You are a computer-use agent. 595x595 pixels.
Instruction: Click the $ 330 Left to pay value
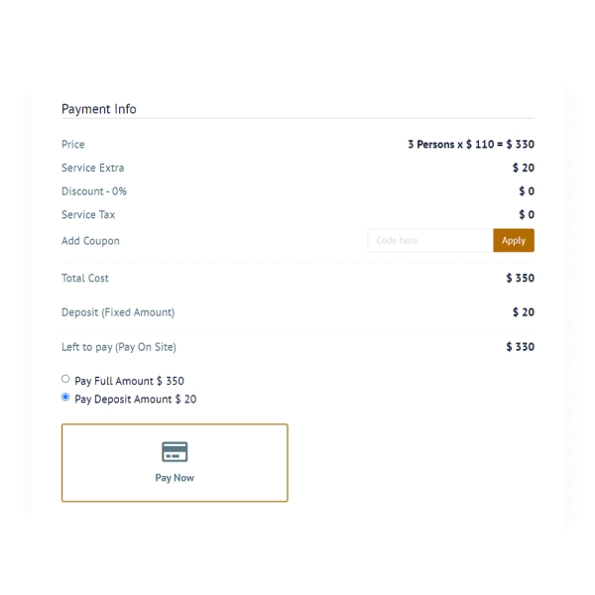520,347
